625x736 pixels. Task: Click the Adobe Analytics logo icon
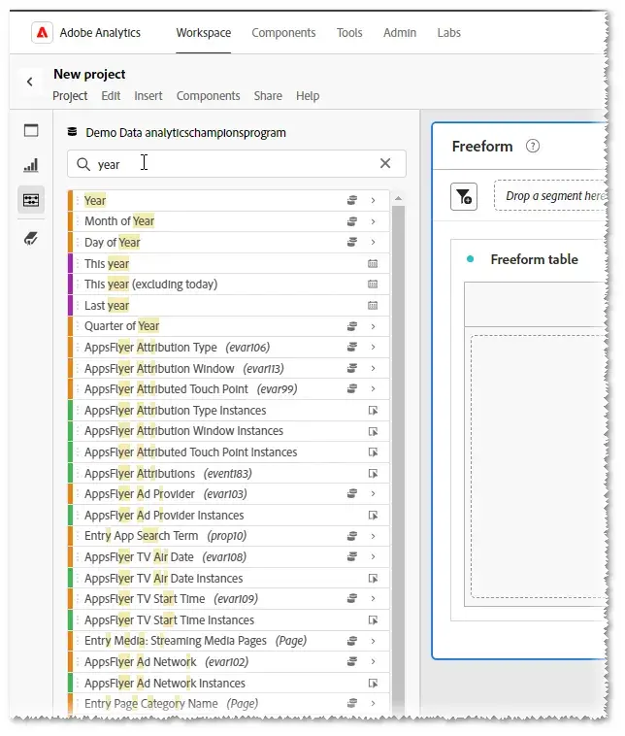(42, 33)
